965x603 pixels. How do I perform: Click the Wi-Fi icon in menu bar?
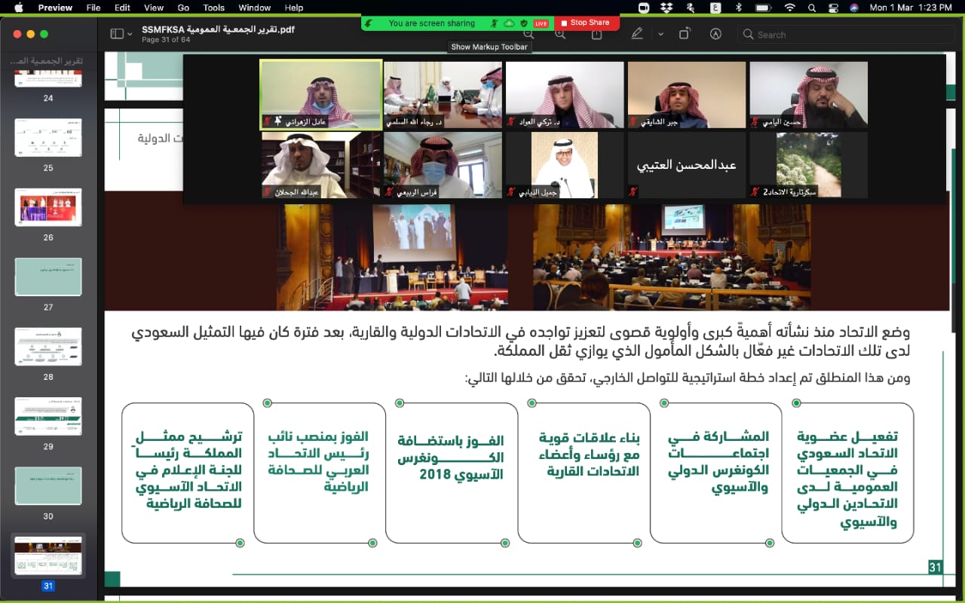click(789, 8)
